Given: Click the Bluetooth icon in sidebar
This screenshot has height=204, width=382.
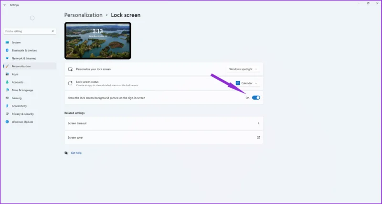Looking at the screenshot, I should click(7, 51).
